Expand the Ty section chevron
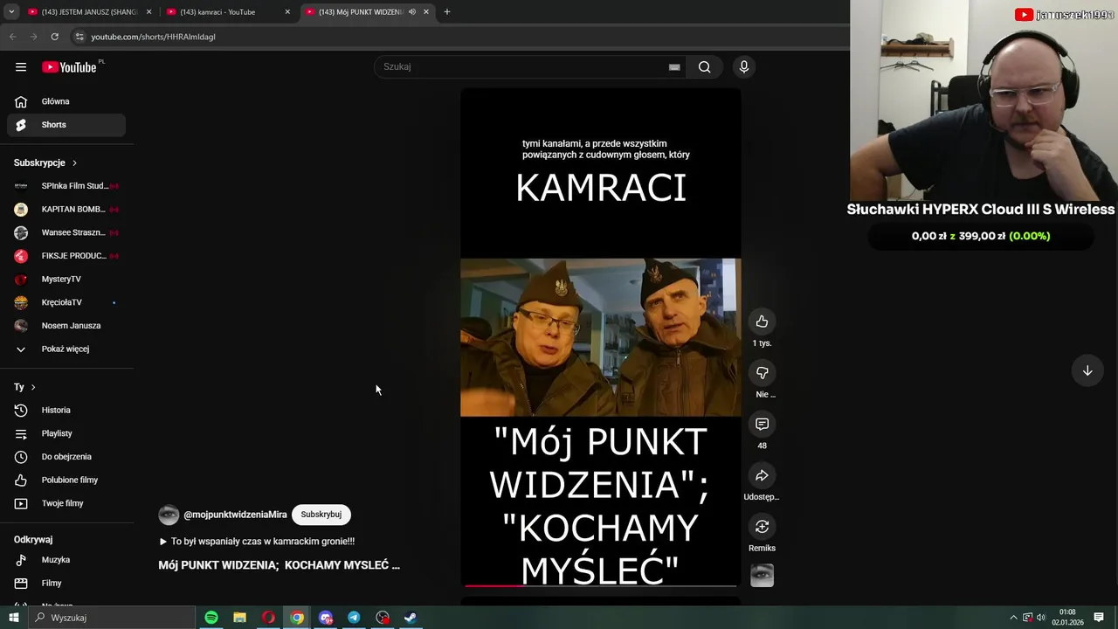This screenshot has height=629, width=1118. coord(33,387)
